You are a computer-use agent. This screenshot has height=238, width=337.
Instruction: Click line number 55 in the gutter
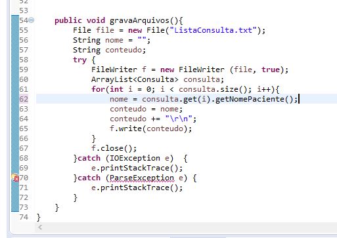click(24, 30)
